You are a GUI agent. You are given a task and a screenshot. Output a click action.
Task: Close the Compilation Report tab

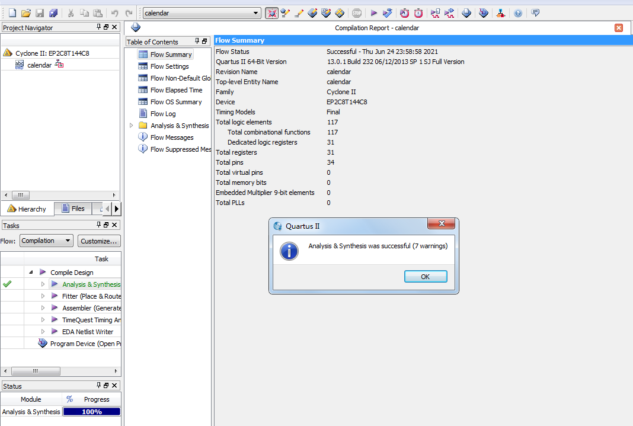coord(618,28)
